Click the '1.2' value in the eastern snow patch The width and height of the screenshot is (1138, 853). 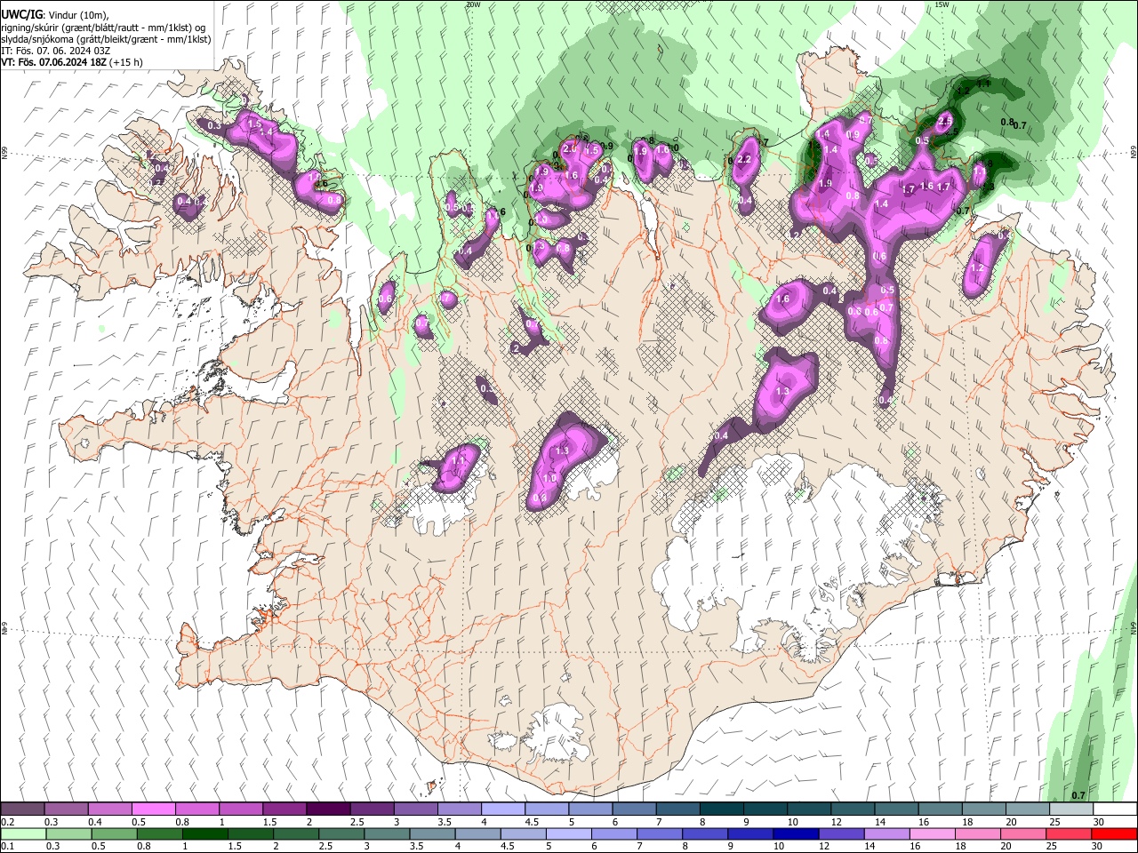tap(977, 267)
